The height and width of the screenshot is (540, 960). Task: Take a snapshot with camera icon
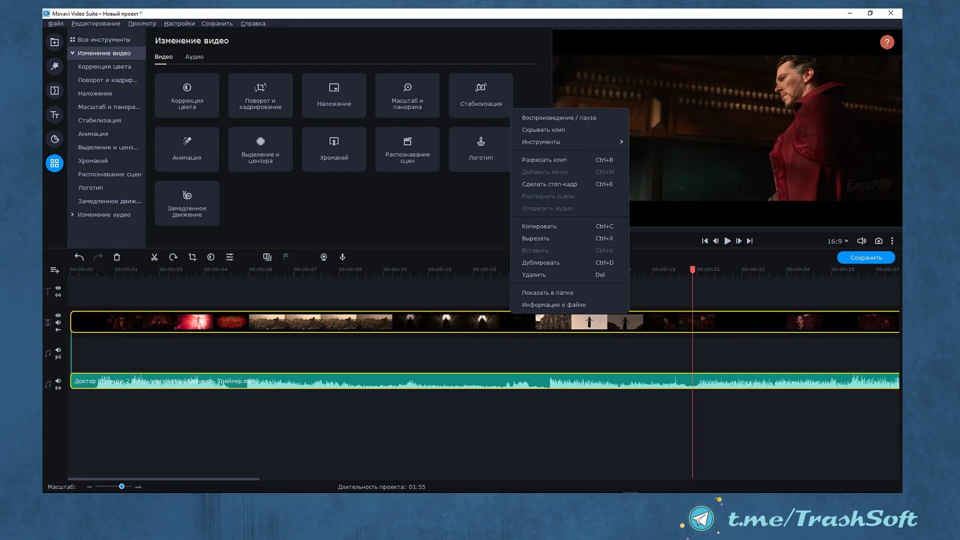pyautogui.click(x=878, y=241)
